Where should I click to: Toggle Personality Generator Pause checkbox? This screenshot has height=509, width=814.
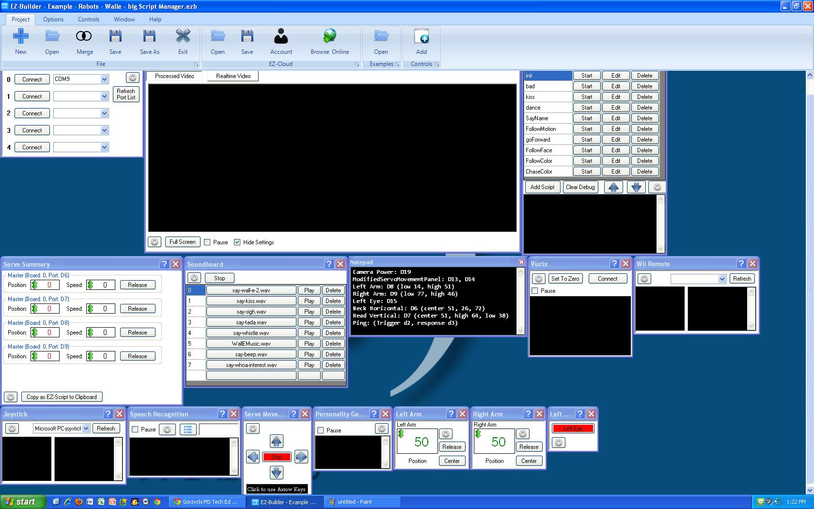click(320, 430)
